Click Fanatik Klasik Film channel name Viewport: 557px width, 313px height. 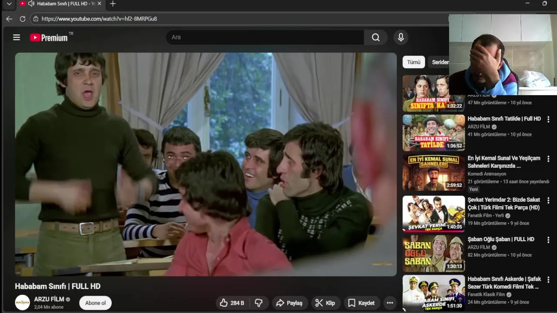[x=487, y=294]
